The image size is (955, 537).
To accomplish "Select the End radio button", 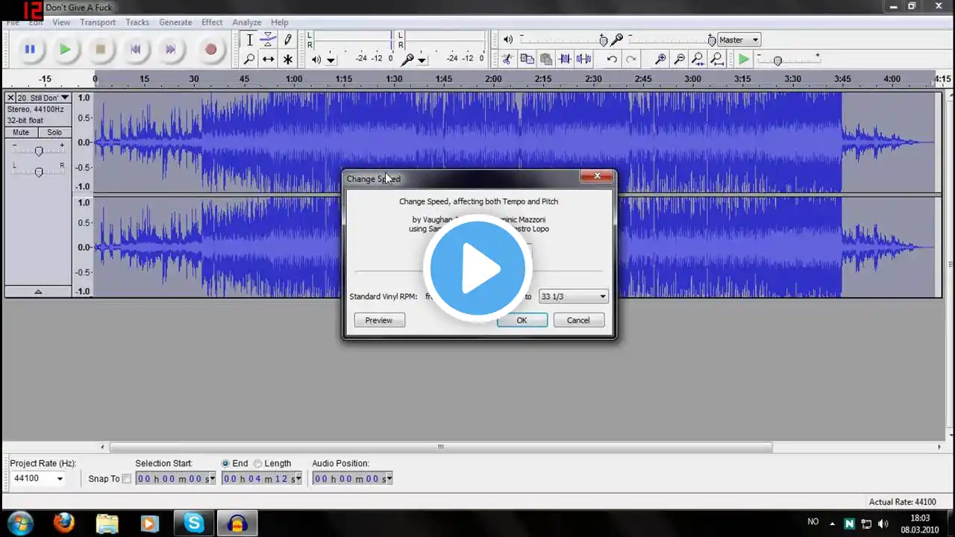I will 225,463.
